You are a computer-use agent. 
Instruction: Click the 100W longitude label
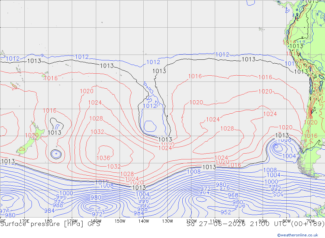(239, 221)
